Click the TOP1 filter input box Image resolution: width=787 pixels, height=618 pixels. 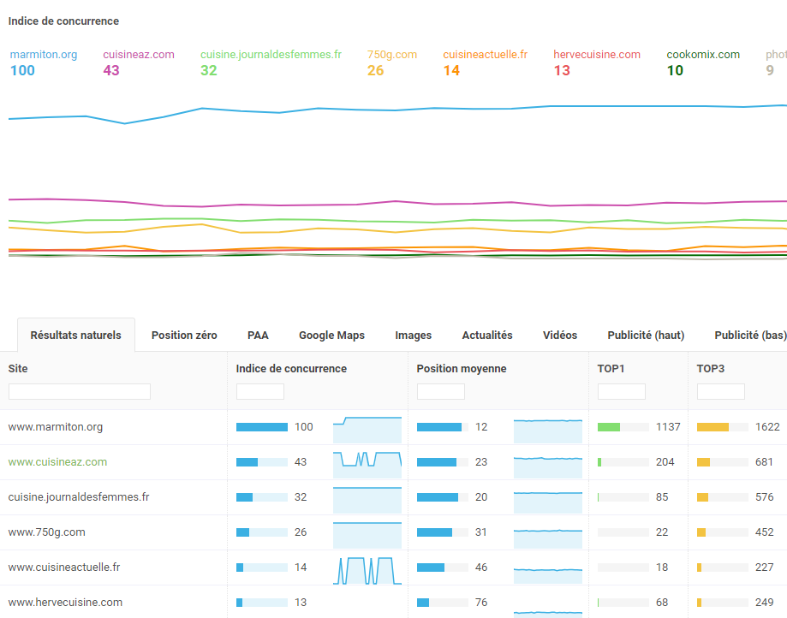pos(621,391)
